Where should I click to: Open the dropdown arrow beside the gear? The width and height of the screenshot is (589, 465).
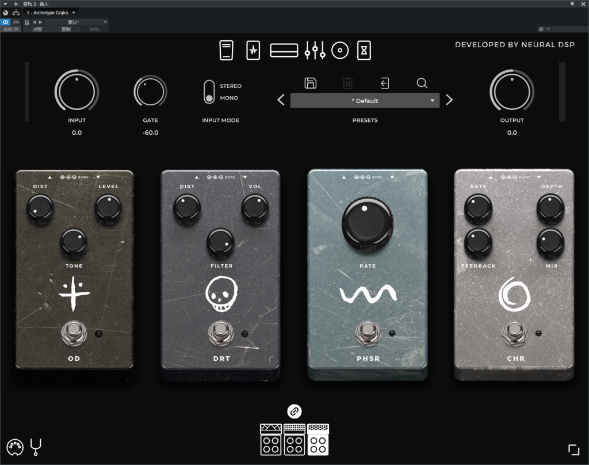tap(548, 29)
